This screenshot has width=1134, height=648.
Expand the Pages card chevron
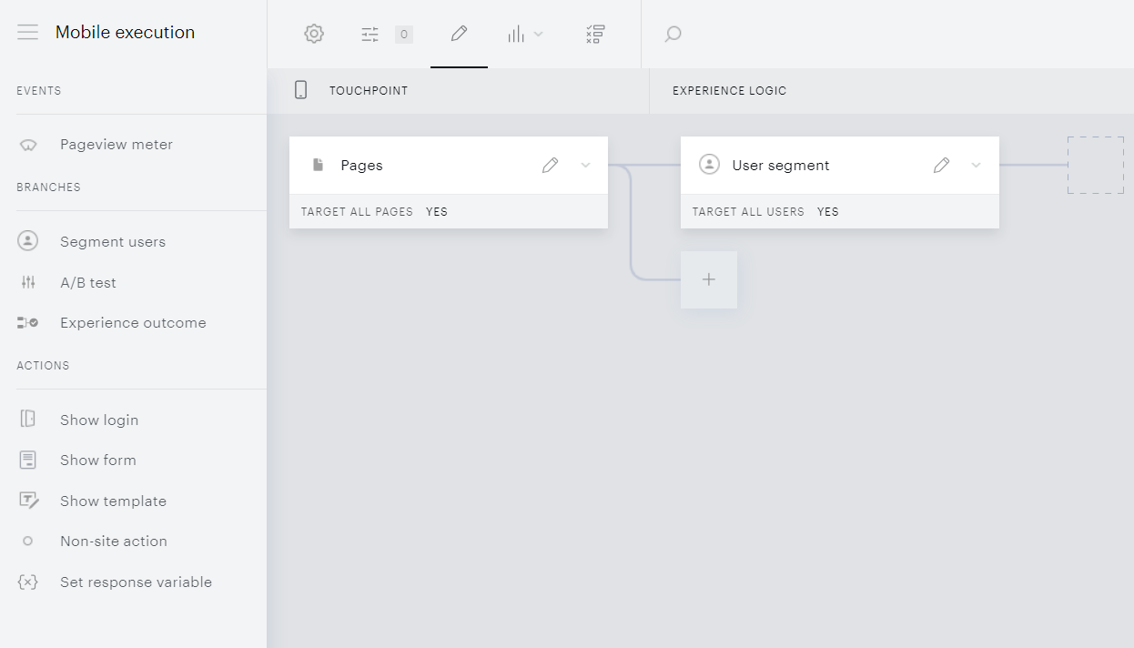click(x=585, y=165)
